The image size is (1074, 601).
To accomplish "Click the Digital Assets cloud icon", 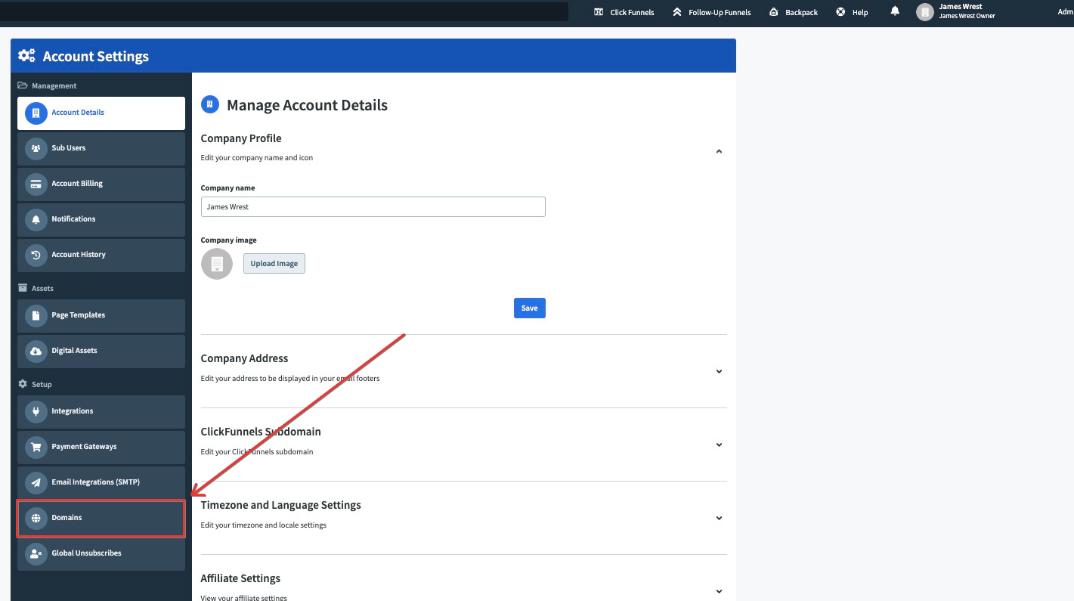I will coord(36,351).
